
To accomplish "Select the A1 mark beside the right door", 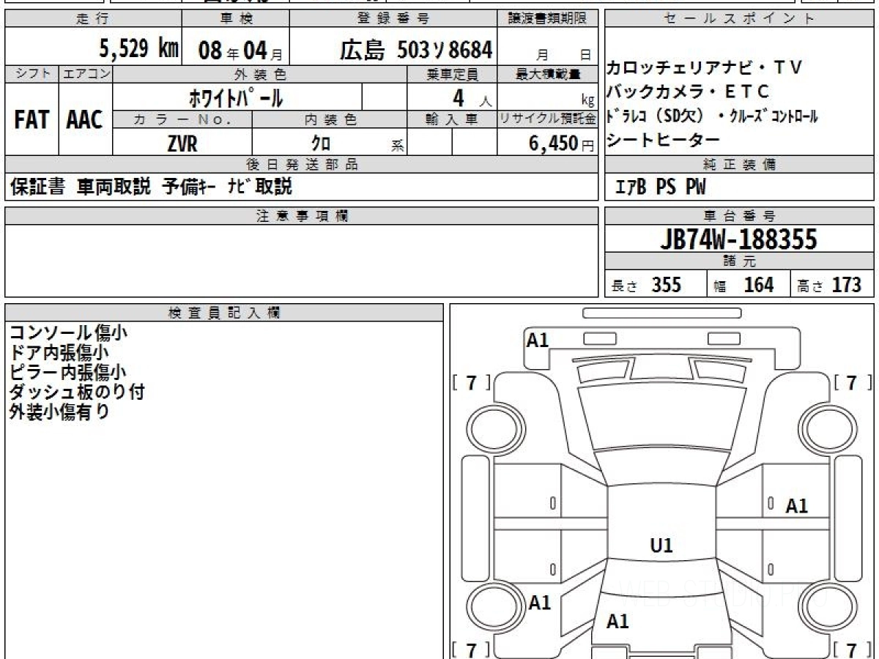I will [x=796, y=506].
